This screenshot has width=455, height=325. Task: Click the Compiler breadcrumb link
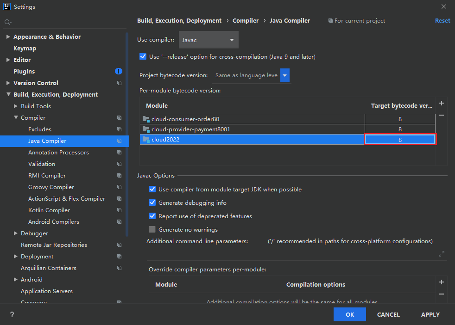[246, 20]
